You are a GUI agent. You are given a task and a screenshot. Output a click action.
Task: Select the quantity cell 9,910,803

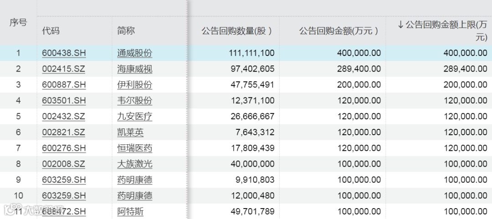pyautogui.click(x=255, y=180)
